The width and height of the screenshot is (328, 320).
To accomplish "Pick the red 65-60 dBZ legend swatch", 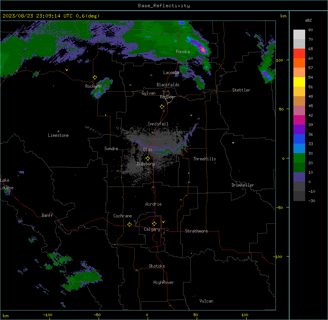I will pyautogui.click(x=299, y=54).
